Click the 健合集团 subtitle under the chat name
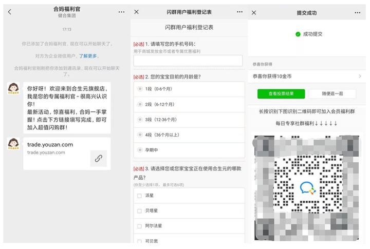Viewport: 370px width, 249px height. click(67, 15)
